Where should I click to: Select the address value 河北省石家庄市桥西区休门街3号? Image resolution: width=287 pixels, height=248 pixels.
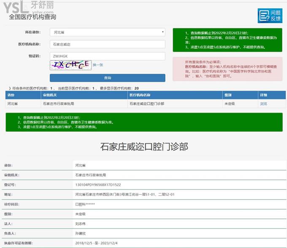coord(125,195)
